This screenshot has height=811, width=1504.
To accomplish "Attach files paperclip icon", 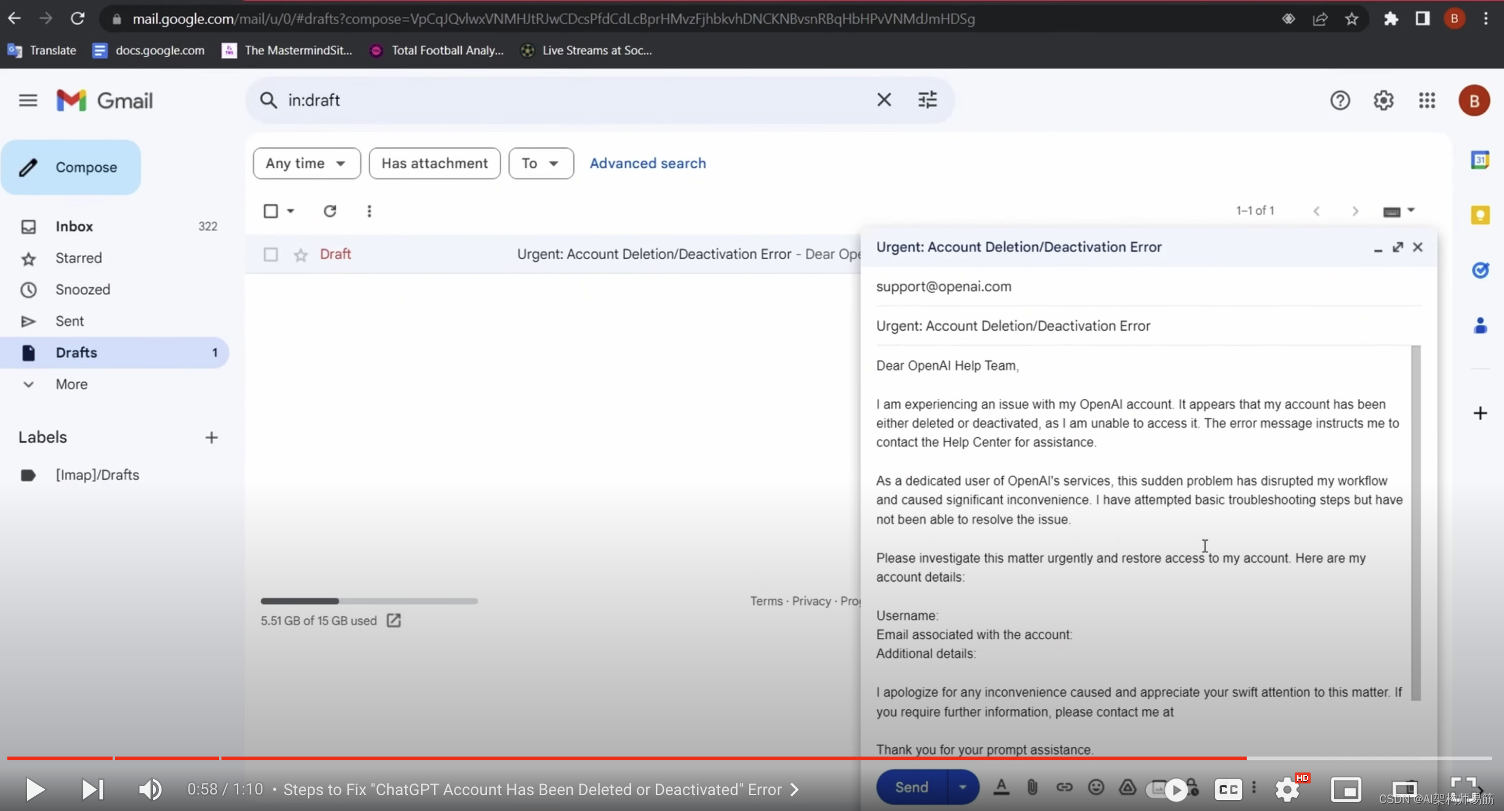I will coord(1032,787).
